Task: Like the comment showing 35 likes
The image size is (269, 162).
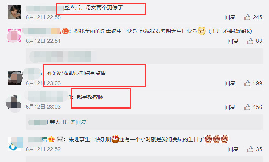Action: coord(250,149)
